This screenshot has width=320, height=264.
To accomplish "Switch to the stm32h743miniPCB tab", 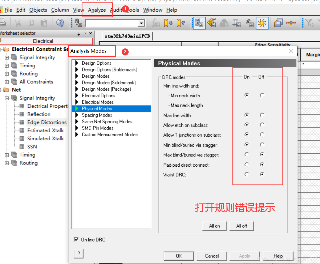I will tap(127, 36).
